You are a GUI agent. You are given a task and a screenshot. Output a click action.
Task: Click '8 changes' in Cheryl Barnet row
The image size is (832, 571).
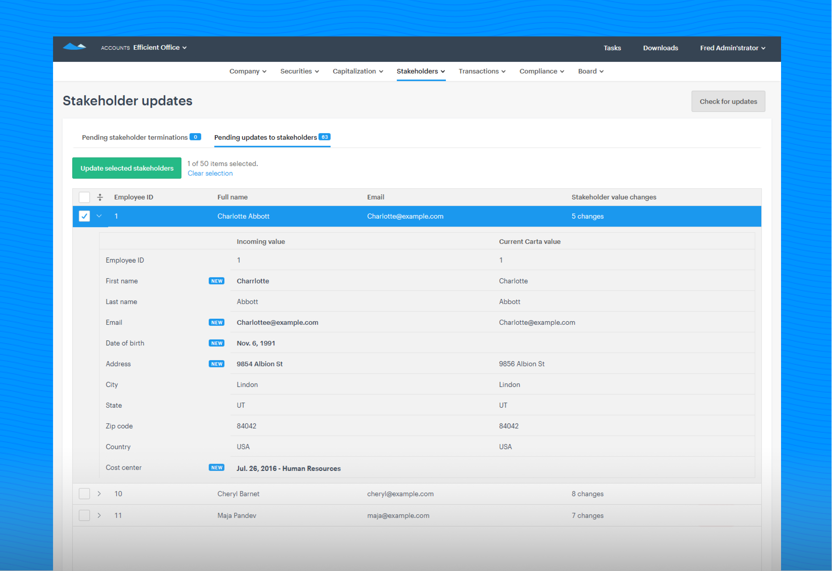click(588, 494)
